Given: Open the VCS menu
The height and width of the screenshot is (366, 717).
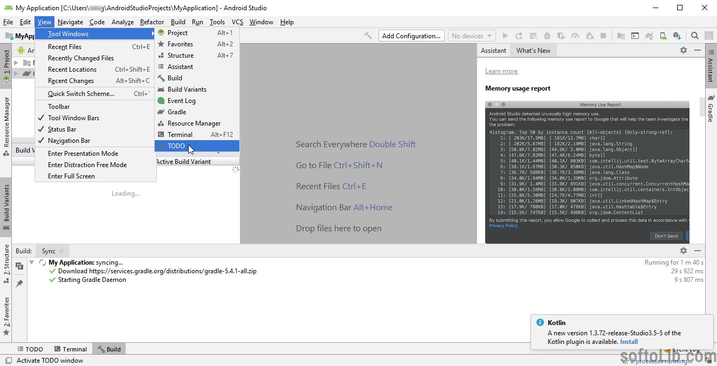Looking at the screenshot, I should coord(237,22).
